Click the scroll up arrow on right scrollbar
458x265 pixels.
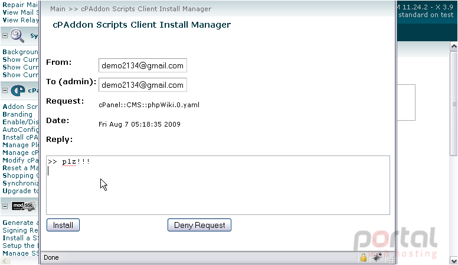pos(454,46)
